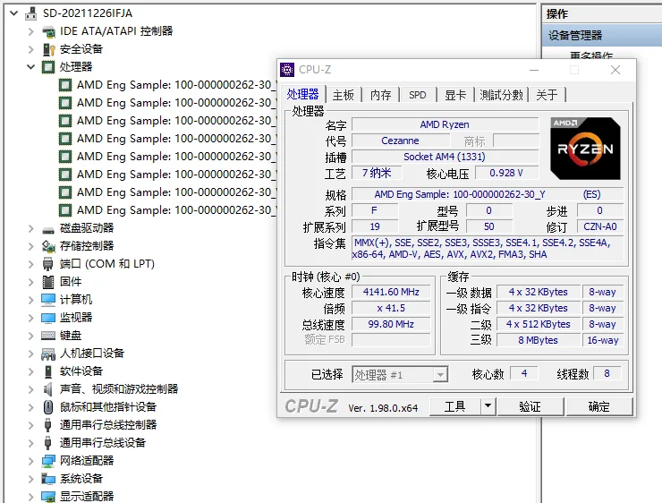The height and width of the screenshot is (503, 662).
Task: Expand the IDE ATA/ATAPI 控制器 node
Action: click(x=30, y=31)
